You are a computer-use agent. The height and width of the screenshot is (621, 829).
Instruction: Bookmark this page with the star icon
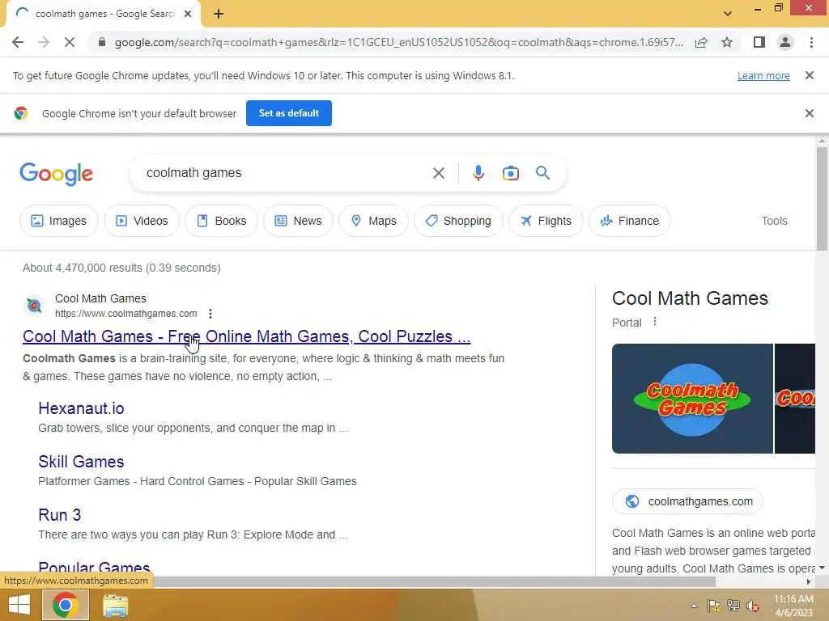click(727, 42)
